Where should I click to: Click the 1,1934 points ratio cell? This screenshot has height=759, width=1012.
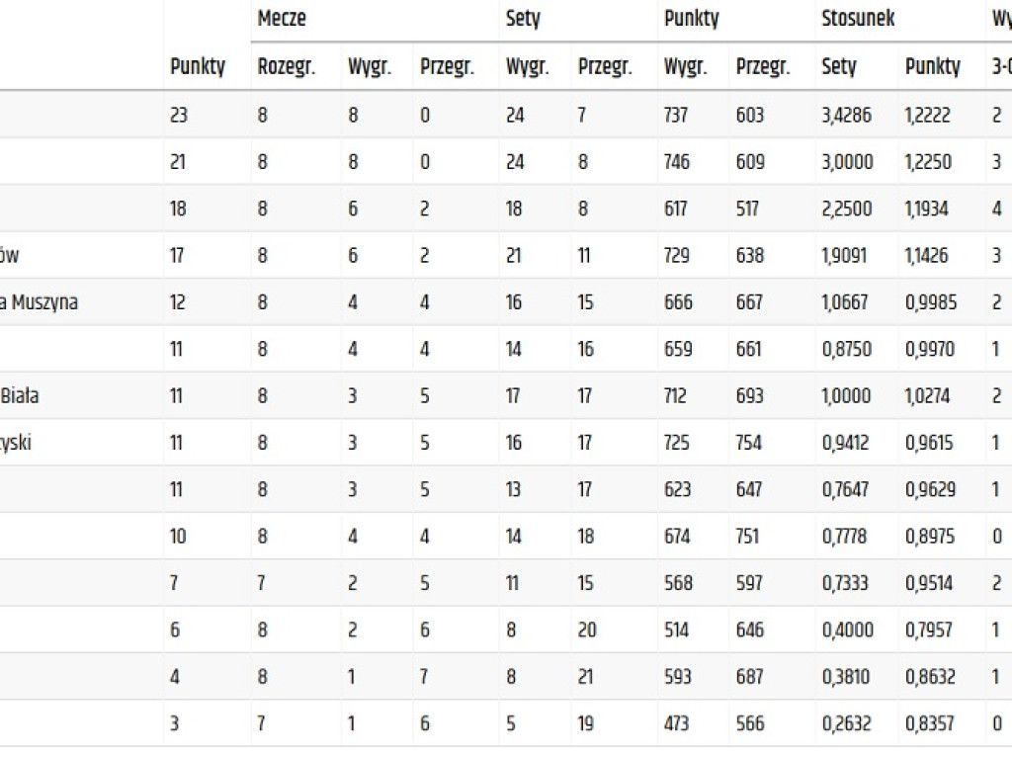tap(926, 209)
